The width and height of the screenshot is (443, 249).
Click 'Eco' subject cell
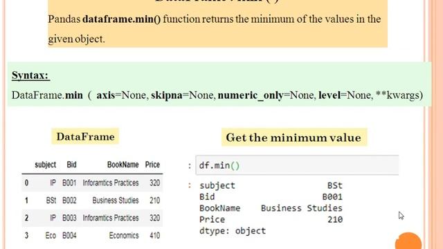(x=51, y=235)
